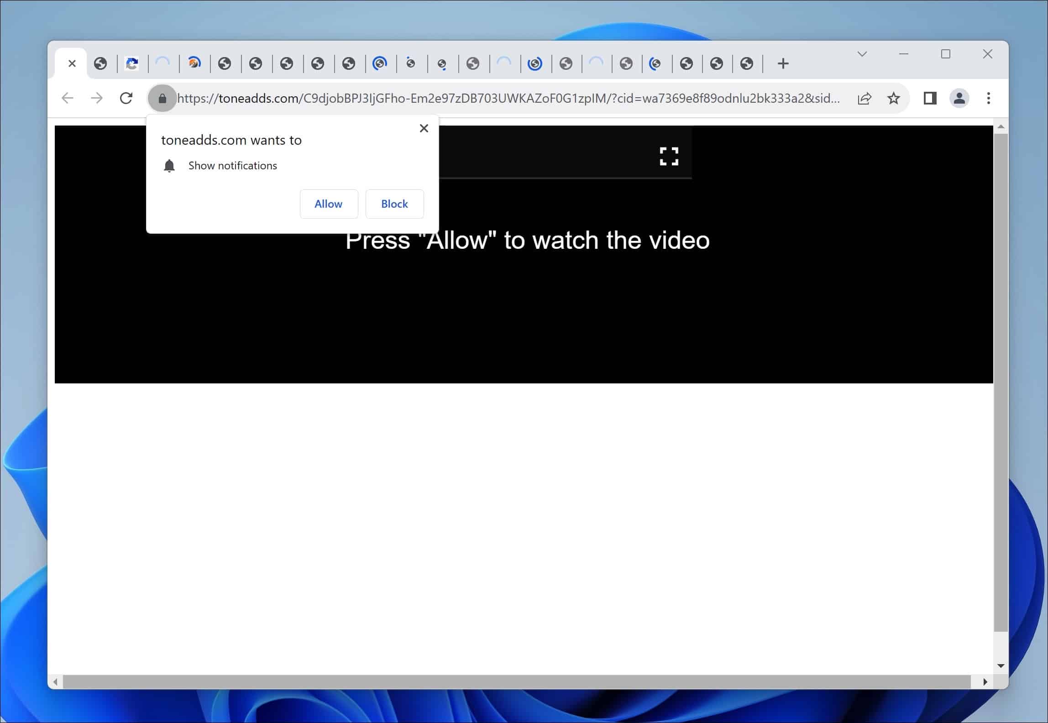Click the horizontal scrollbar right arrow

985,682
